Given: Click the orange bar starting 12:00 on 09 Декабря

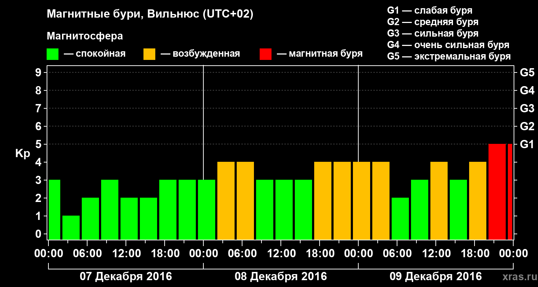Looking at the screenshot, I should pyautogui.click(x=439, y=201).
